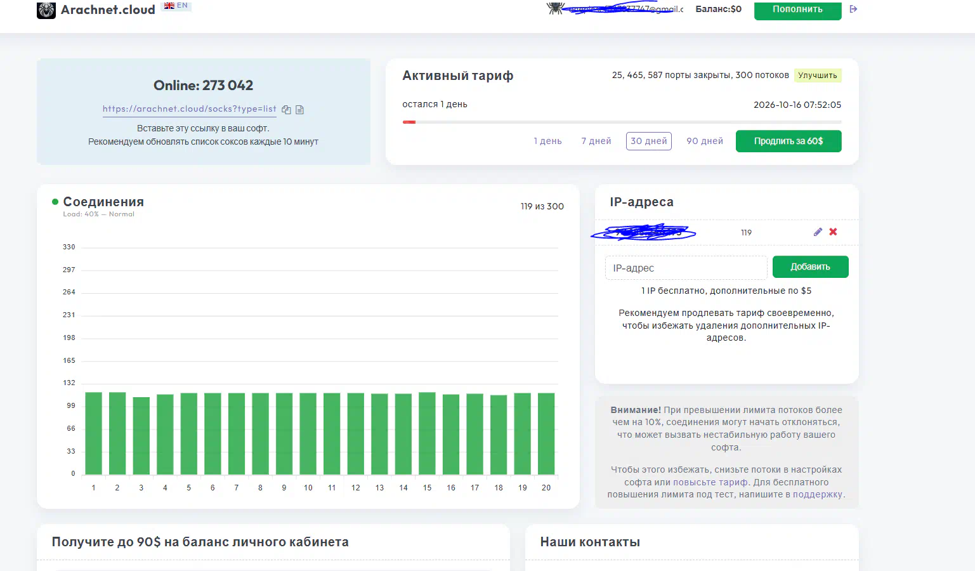Click the logout arrow icon
Screen dimensions: 975x571
coord(853,9)
